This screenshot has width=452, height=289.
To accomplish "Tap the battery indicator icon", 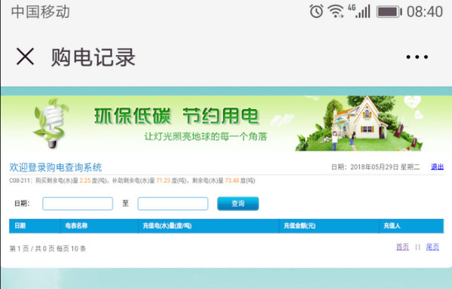I will coord(389,12).
